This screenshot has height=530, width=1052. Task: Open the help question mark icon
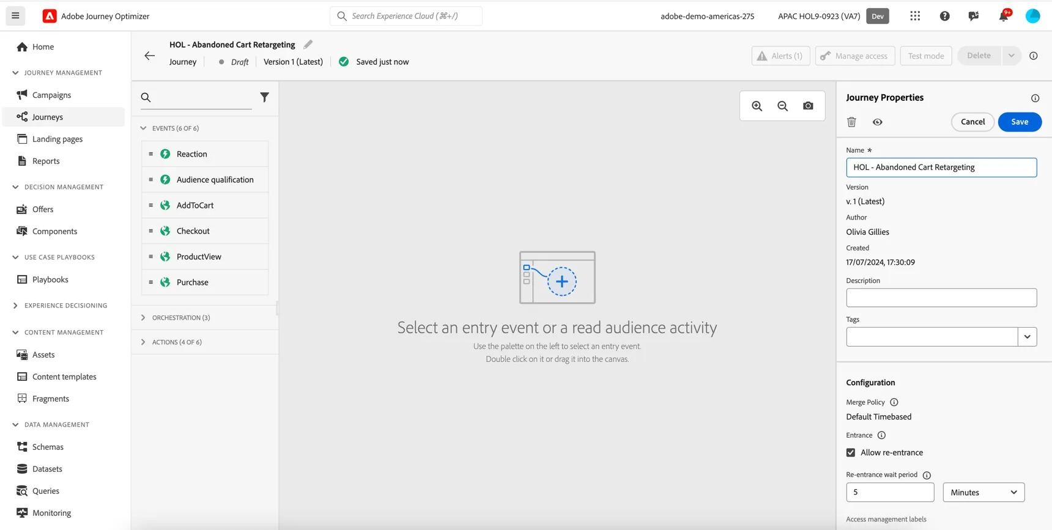[x=944, y=16]
